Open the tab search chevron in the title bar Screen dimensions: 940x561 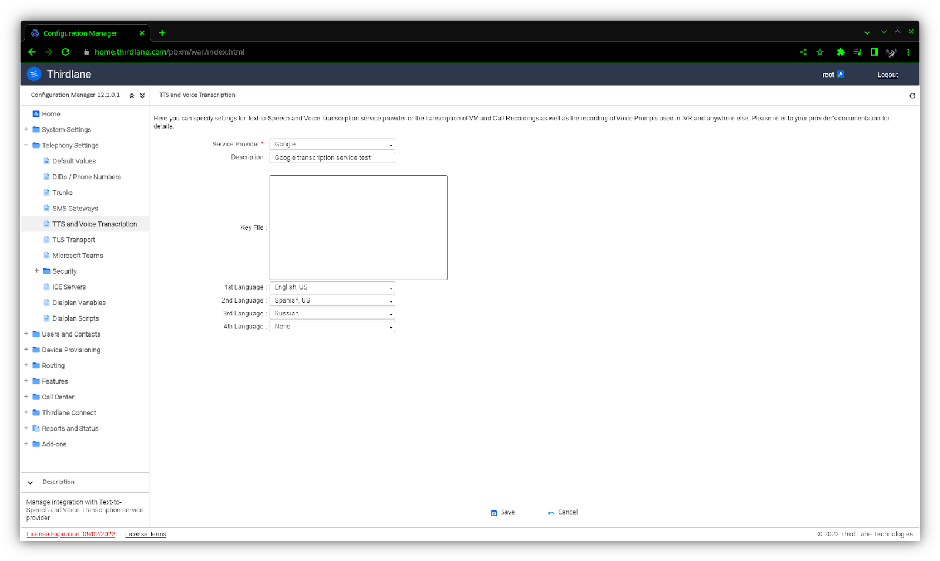coord(867,33)
